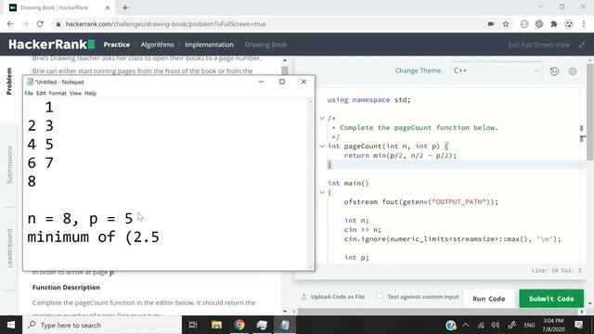
Task: Open the C++ language dropdown
Action: (496, 71)
